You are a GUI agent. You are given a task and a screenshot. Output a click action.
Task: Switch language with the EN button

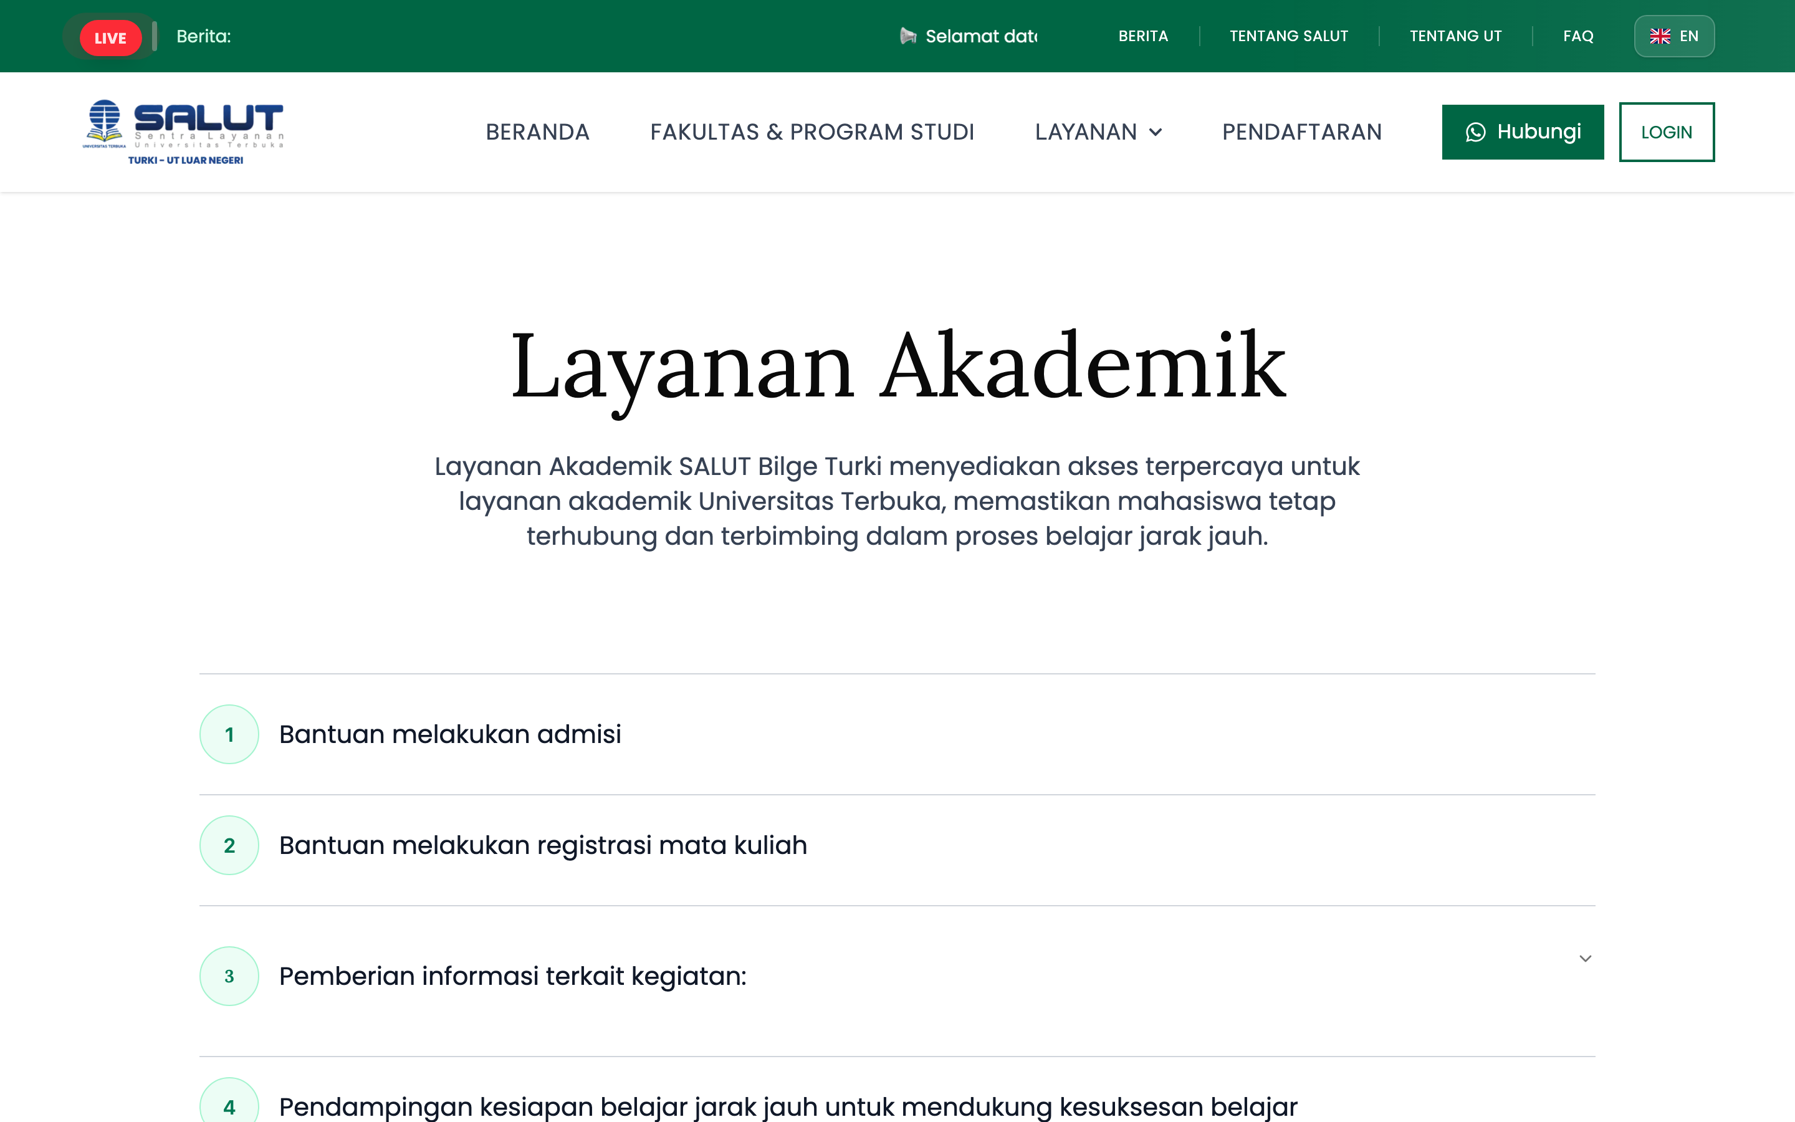coord(1674,36)
